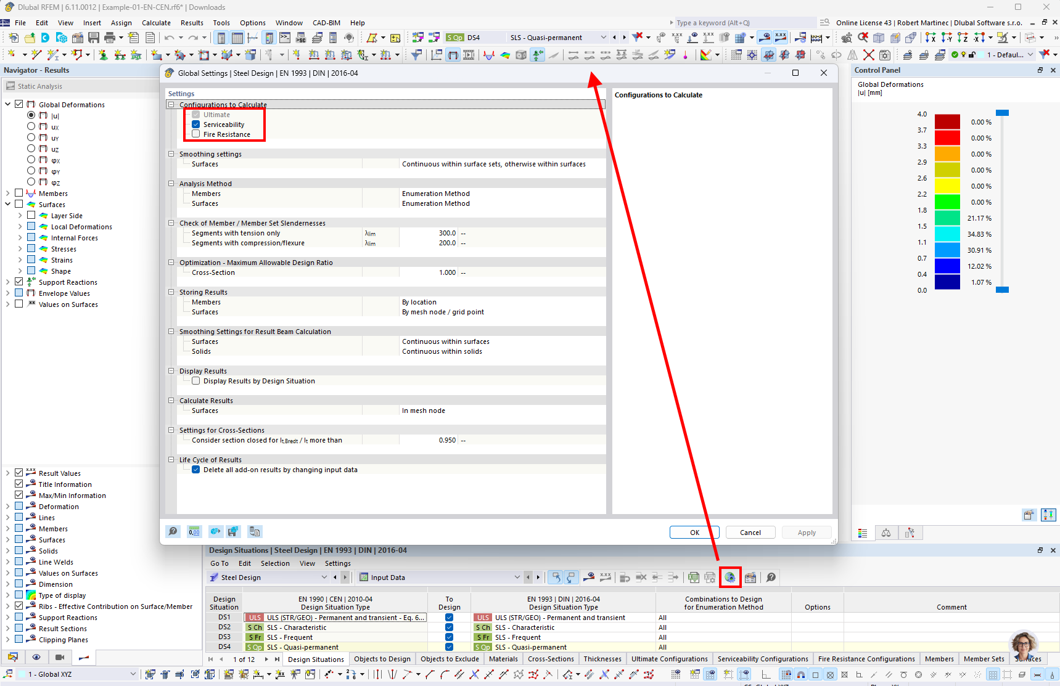Select the uz radio button under Global Deformations
1060x686 pixels.
click(x=31, y=149)
